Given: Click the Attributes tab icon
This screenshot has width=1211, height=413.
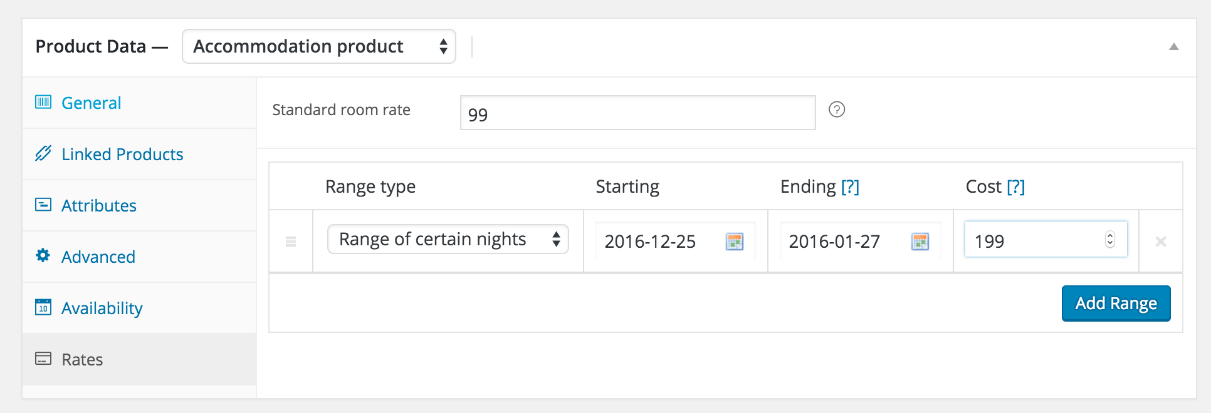Looking at the screenshot, I should click(x=43, y=205).
